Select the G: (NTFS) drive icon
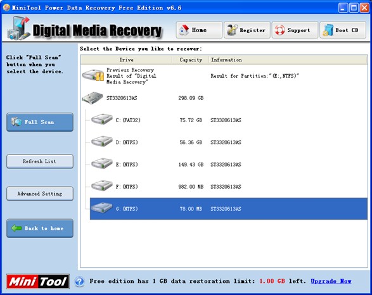 [102, 208]
